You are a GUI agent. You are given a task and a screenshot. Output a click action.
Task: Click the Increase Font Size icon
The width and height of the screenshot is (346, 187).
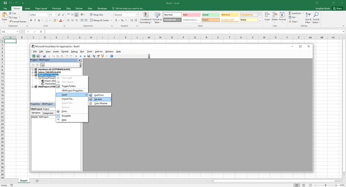59,15
